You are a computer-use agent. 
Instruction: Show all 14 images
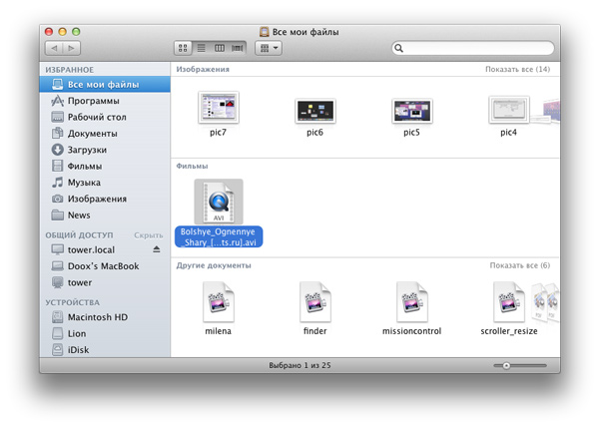point(517,70)
